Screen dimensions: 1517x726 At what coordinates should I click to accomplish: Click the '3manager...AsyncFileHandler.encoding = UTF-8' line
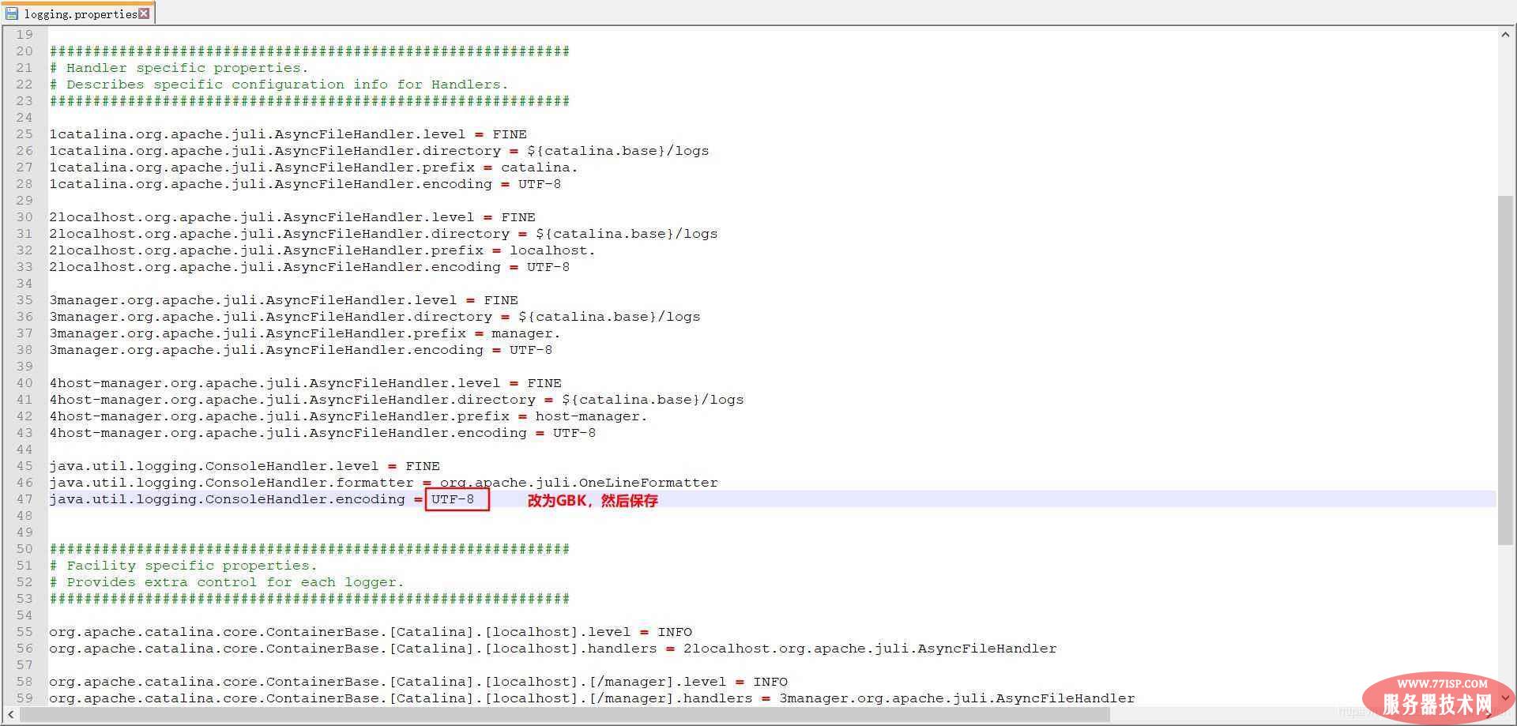coord(301,350)
